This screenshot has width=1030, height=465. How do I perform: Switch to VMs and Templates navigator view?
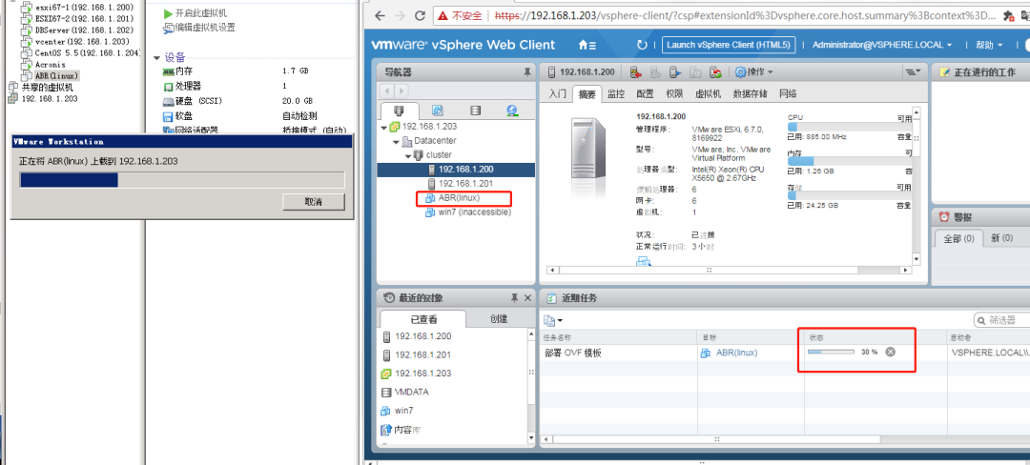(x=437, y=111)
